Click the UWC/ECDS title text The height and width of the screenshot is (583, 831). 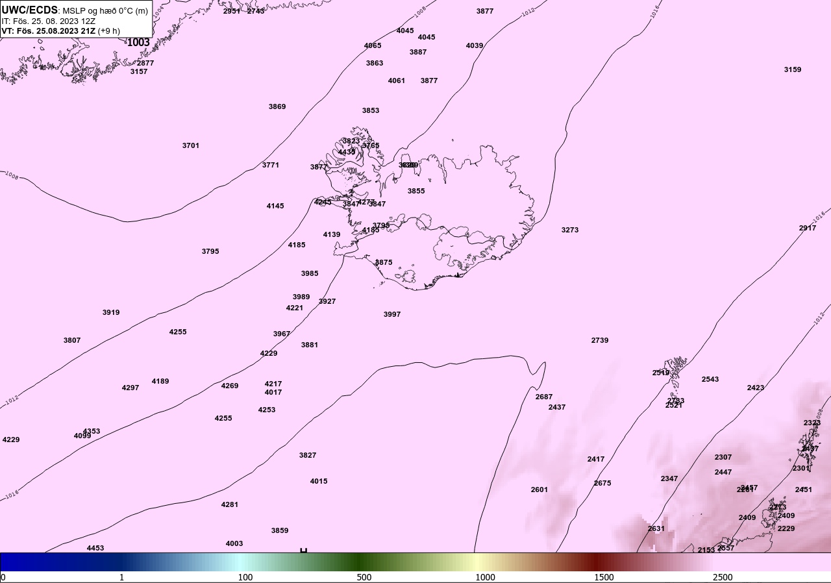point(30,10)
